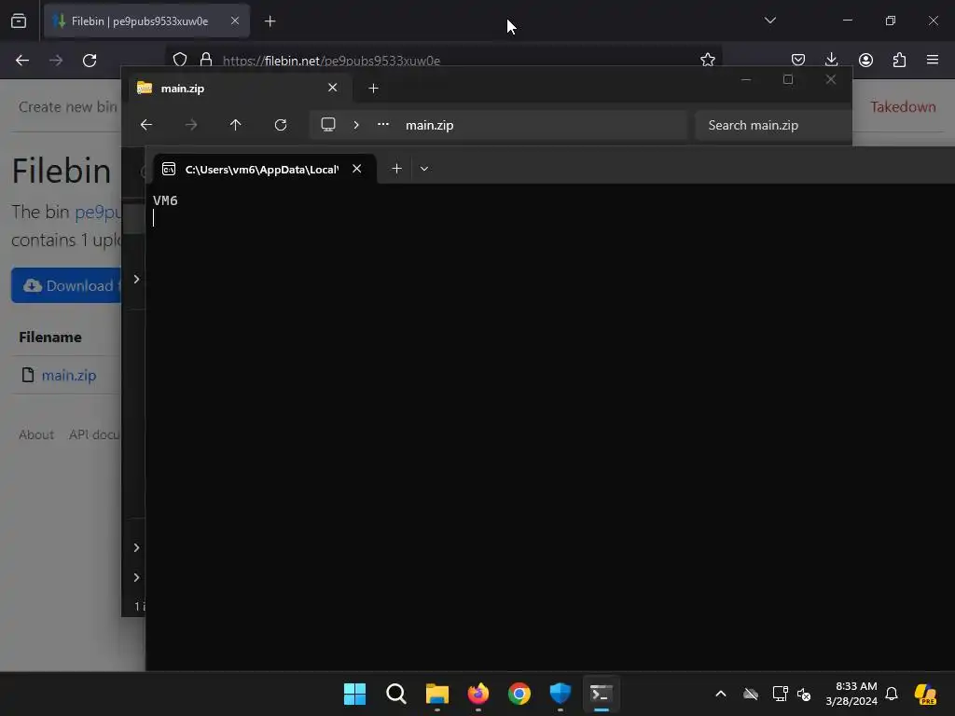Close main.zip File Explorer tab

coord(333,88)
